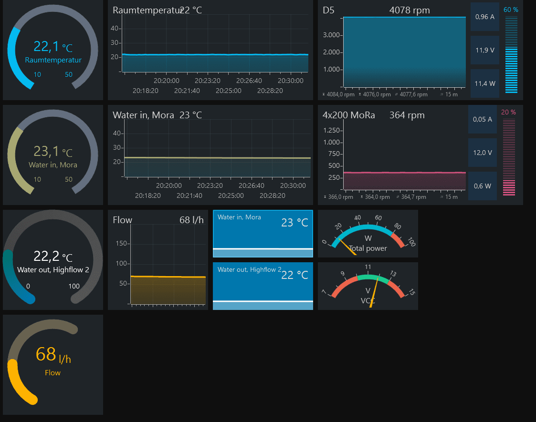Click the Total power W needle gauge
Screen dimensions: 536x422
pyautogui.click(x=368, y=234)
